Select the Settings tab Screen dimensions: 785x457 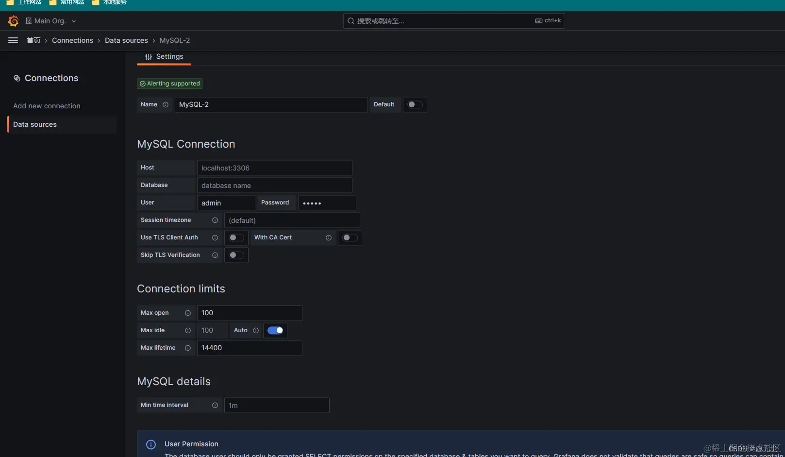164,57
